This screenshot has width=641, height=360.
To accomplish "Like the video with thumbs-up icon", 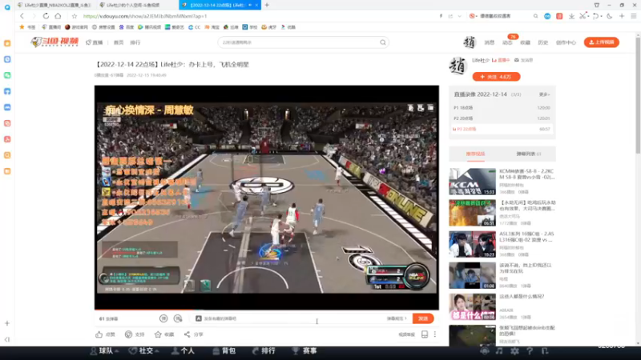I will pyautogui.click(x=99, y=334).
